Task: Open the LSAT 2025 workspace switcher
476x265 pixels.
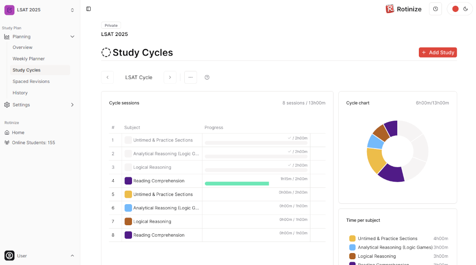Action: pyautogui.click(x=40, y=10)
